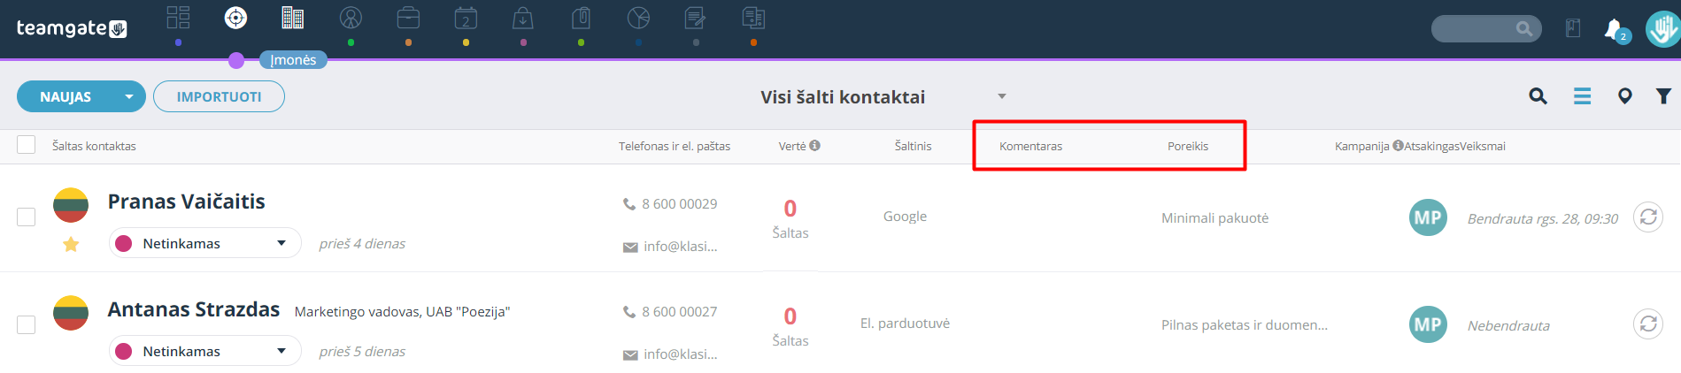Open the dashboard grid icon in navbar
Screen dimensions: 1681x373
[x=178, y=18]
